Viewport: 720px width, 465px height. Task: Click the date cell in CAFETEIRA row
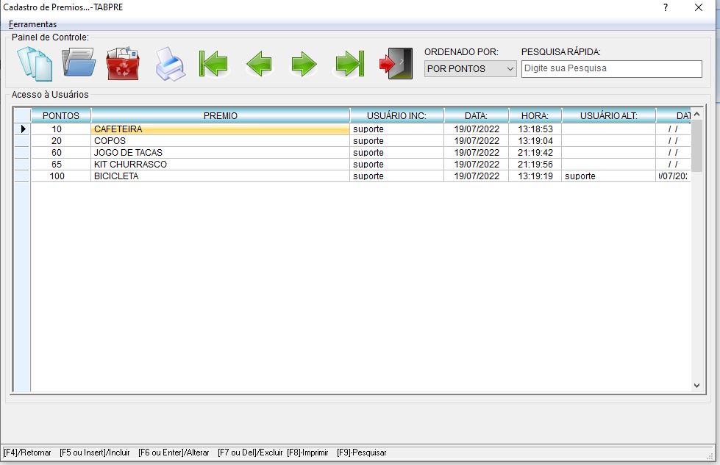pos(476,129)
